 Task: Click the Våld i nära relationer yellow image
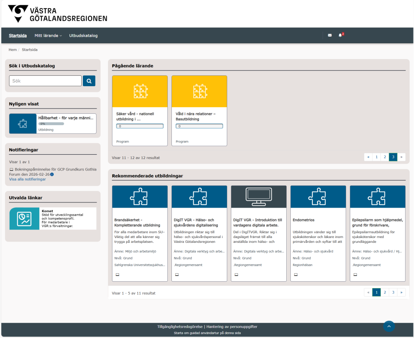coord(199,91)
